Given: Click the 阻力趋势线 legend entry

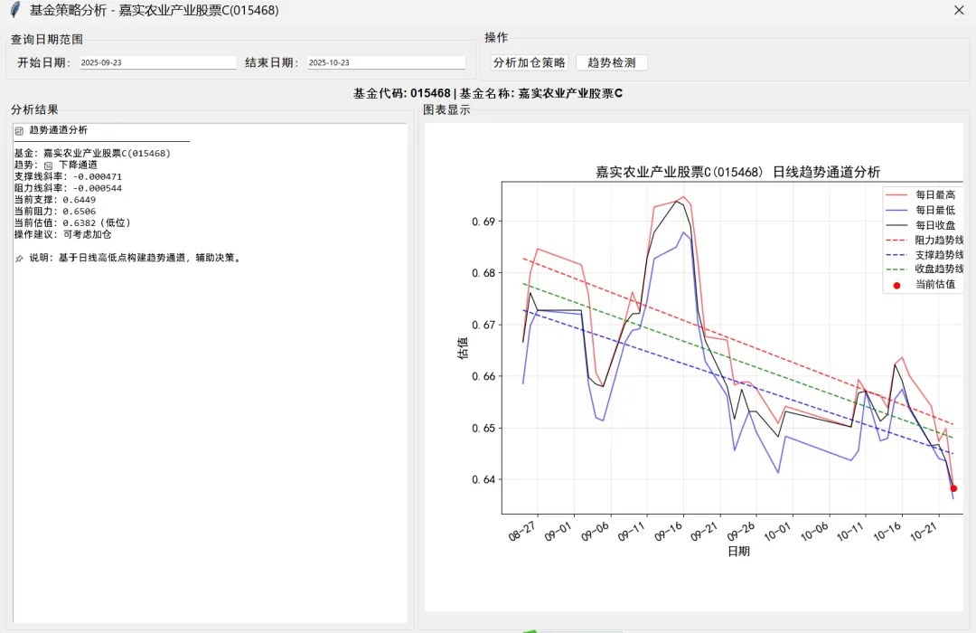Looking at the screenshot, I should point(924,240).
